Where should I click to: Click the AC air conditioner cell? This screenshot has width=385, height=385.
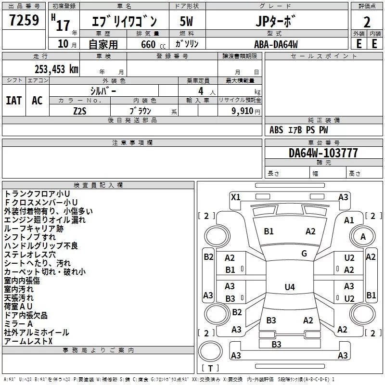click(38, 101)
